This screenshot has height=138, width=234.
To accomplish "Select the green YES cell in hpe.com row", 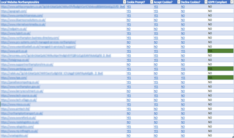I will 220,78.
